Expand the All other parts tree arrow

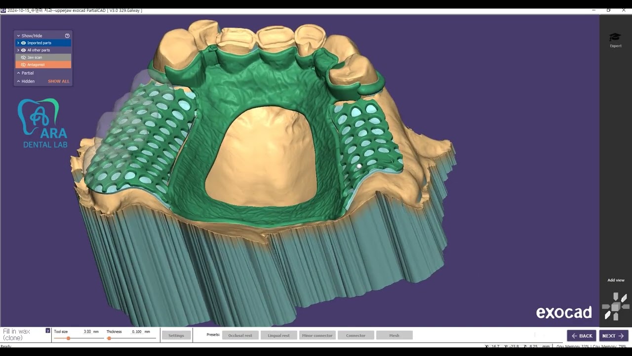coord(18,50)
